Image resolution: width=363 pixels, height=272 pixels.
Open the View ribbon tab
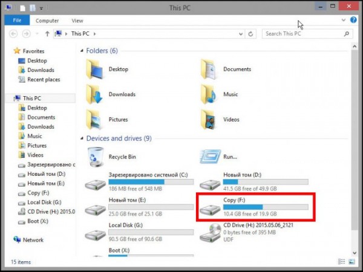(77, 21)
